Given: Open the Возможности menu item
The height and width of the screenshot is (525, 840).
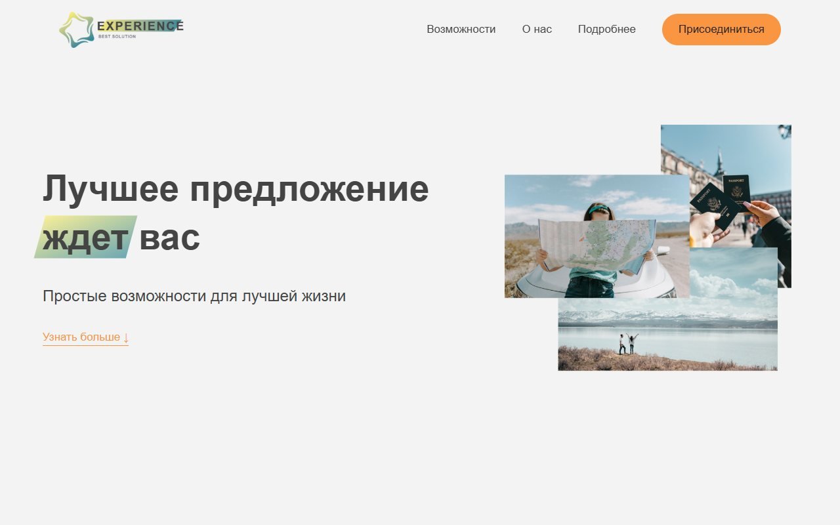Looking at the screenshot, I should 461,30.
